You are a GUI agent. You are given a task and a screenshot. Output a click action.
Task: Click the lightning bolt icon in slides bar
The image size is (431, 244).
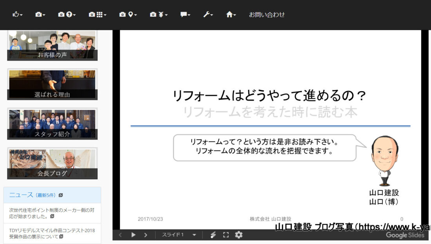(x=213, y=235)
